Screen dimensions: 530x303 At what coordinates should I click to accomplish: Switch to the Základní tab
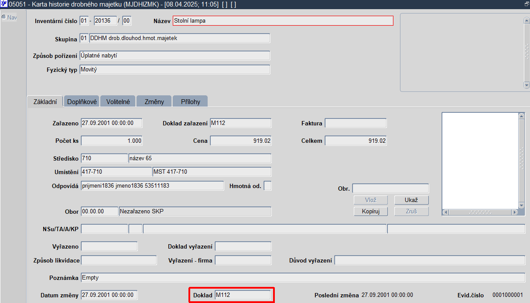click(x=45, y=101)
